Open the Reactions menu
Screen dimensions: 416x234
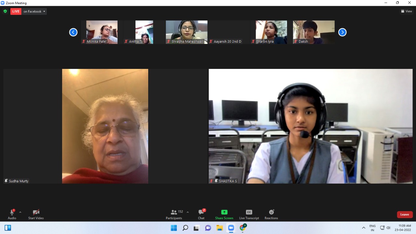[271, 214]
